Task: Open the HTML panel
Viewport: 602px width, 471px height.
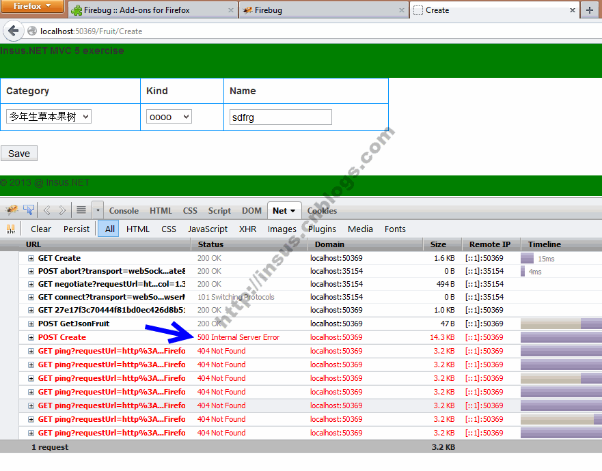Action: (161, 210)
